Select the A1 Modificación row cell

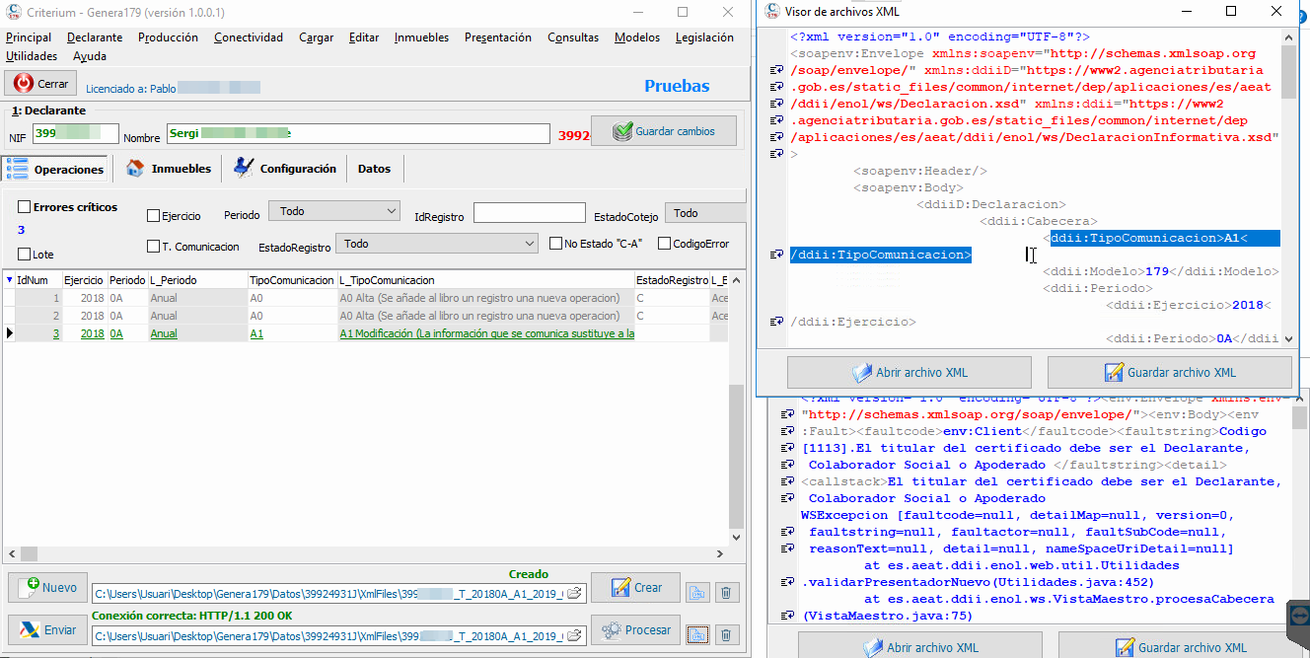click(485, 333)
